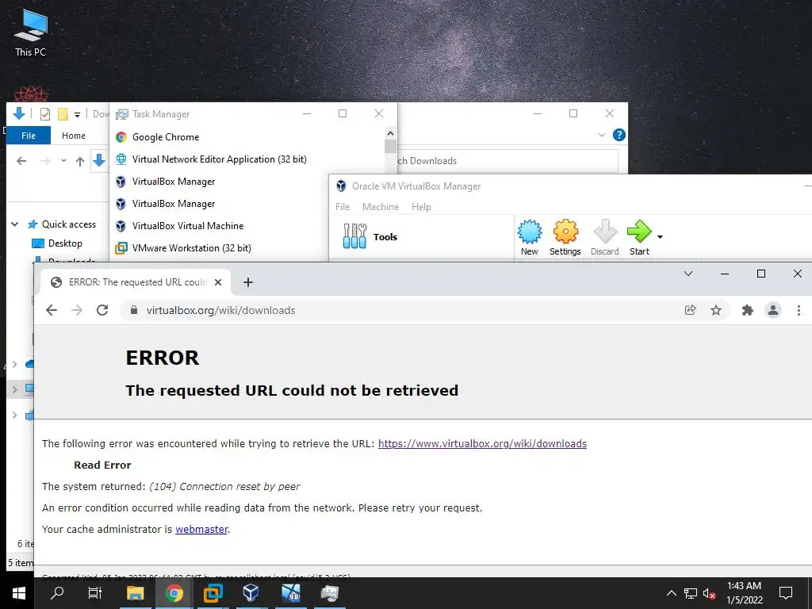Open a new Chrome tab

[x=248, y=282]
